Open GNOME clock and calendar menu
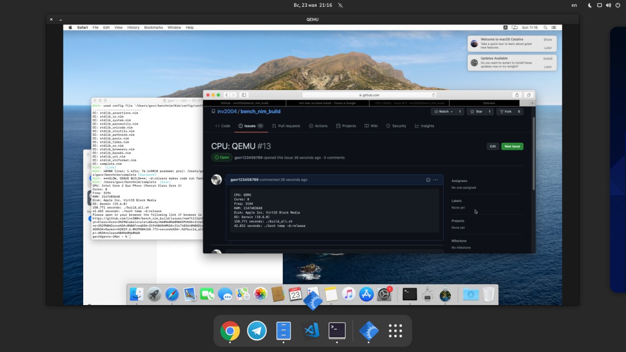 click(313, 5)
